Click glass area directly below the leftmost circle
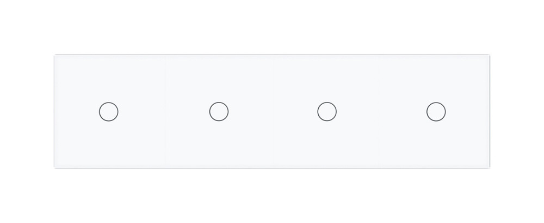544x223 pixels. point(109,144)
